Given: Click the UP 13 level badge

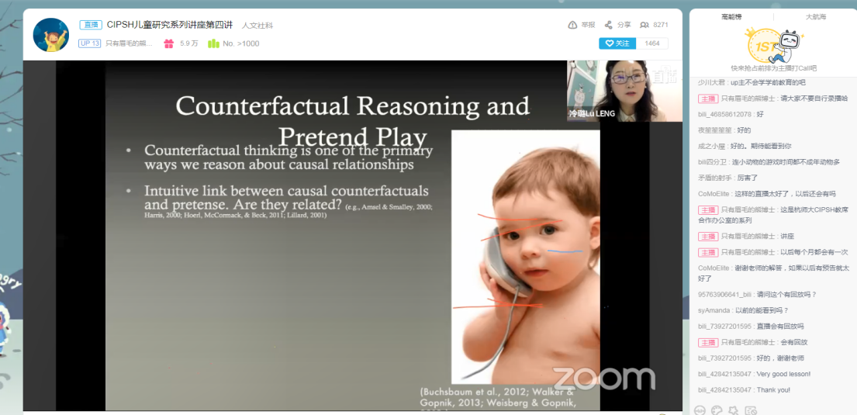Looking at the screenshot, I should coord(90,43).
